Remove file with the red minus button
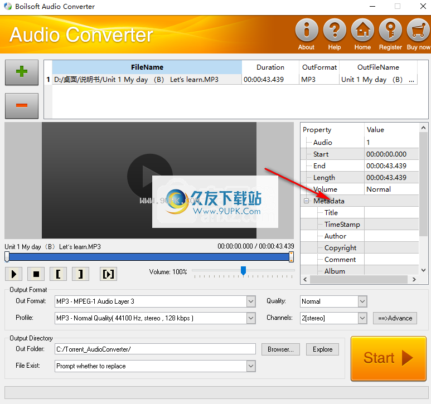 [x=22, y=106]
